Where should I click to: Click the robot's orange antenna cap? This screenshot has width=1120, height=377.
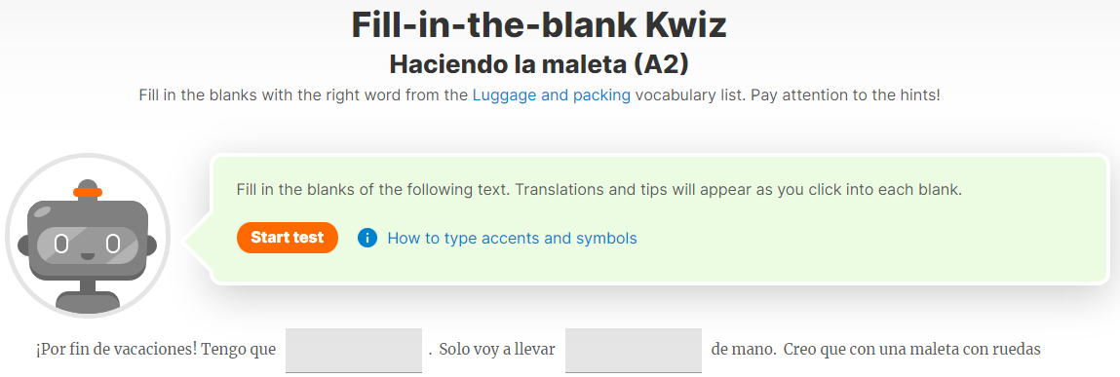pyautogui.click(x=88, y=191)
